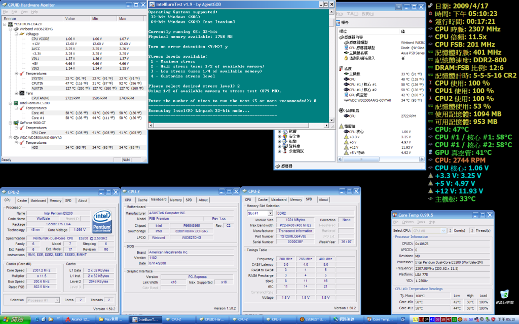Click the 資料庫 database icon in EVEREST tree
The image size is (519, 324).
click(285, 146)
